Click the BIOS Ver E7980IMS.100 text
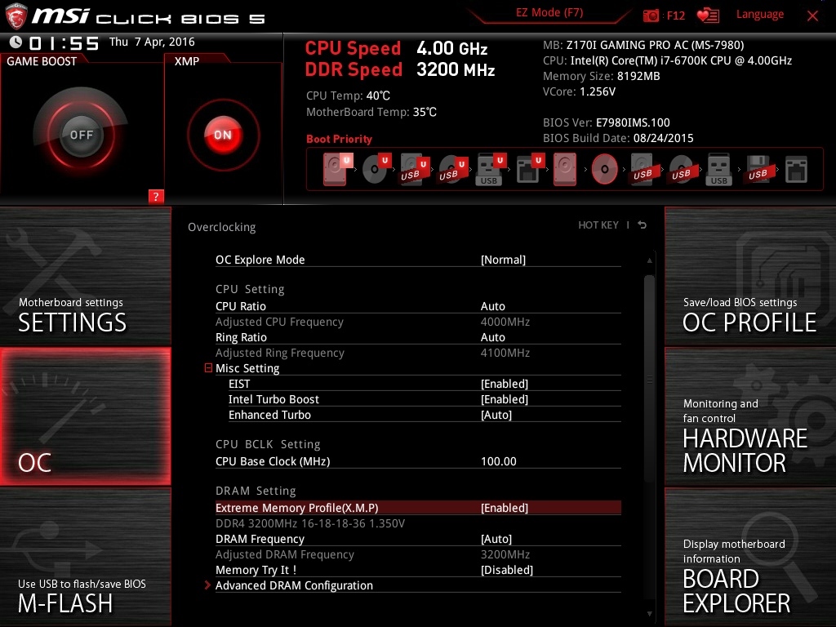 tap(607, 122)
